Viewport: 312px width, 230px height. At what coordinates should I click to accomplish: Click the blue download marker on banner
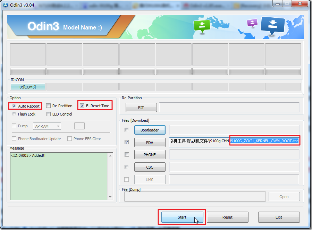(x=272, y=25)
